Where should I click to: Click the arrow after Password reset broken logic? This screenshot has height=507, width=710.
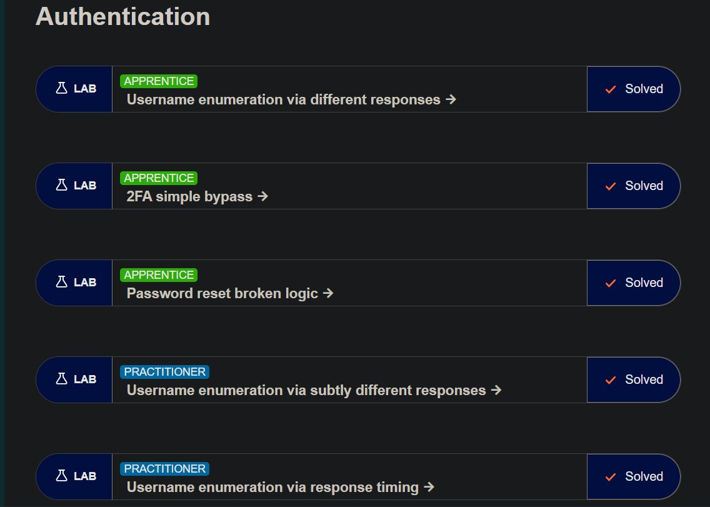[x=328, y=293]
